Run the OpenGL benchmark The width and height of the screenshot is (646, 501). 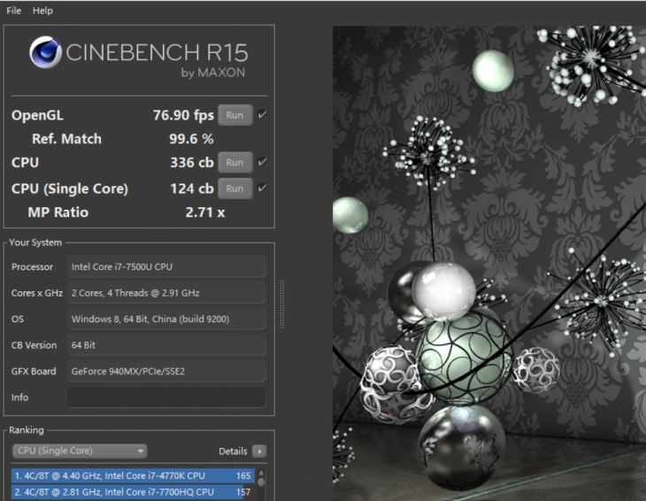coord(235,115)
